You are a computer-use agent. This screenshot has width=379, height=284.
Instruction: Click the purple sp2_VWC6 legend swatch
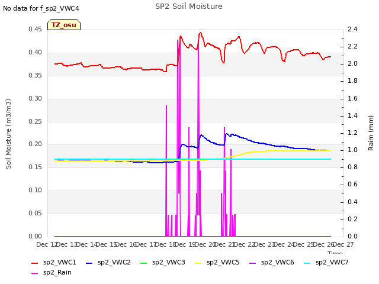[253, 263]
